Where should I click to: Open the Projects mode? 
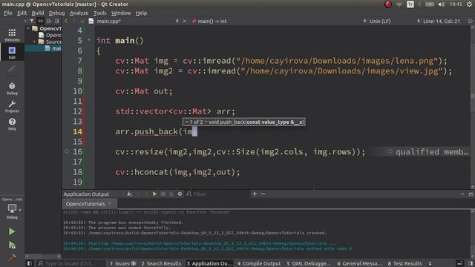point(12,106)
